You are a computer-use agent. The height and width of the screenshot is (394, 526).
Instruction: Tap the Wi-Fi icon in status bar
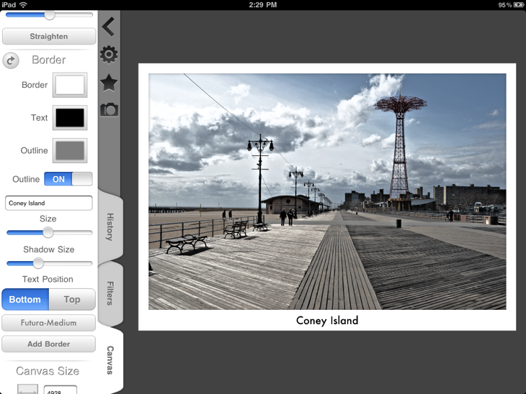(x=23, y=5)
